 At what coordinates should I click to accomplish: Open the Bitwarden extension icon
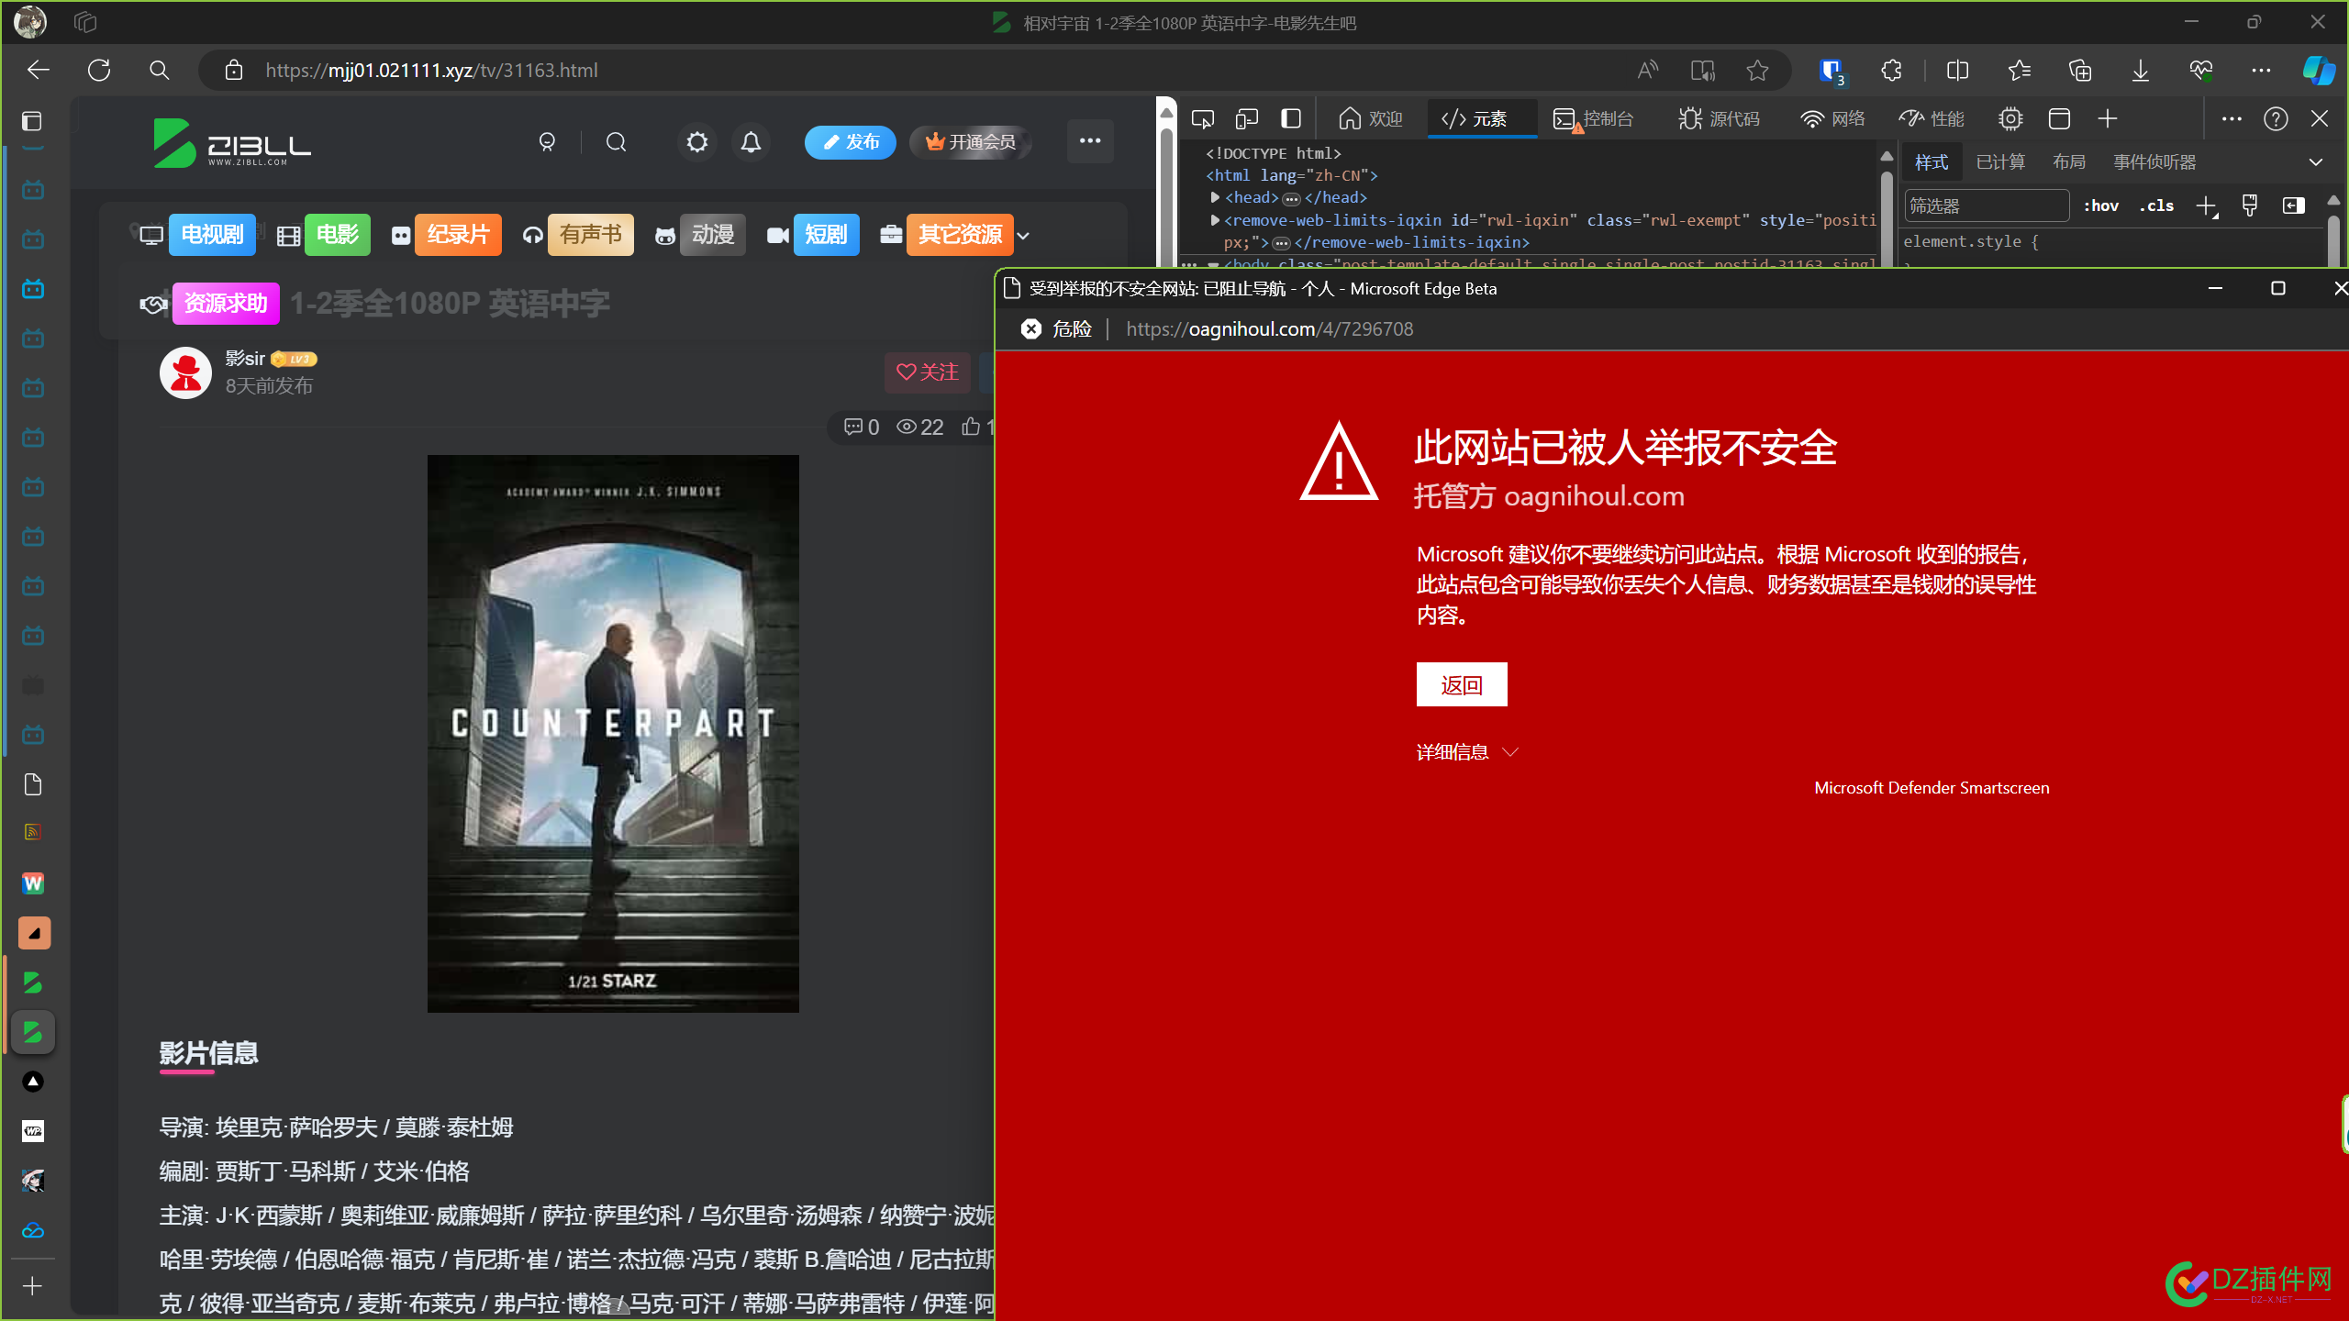(x=1831, y=71)
